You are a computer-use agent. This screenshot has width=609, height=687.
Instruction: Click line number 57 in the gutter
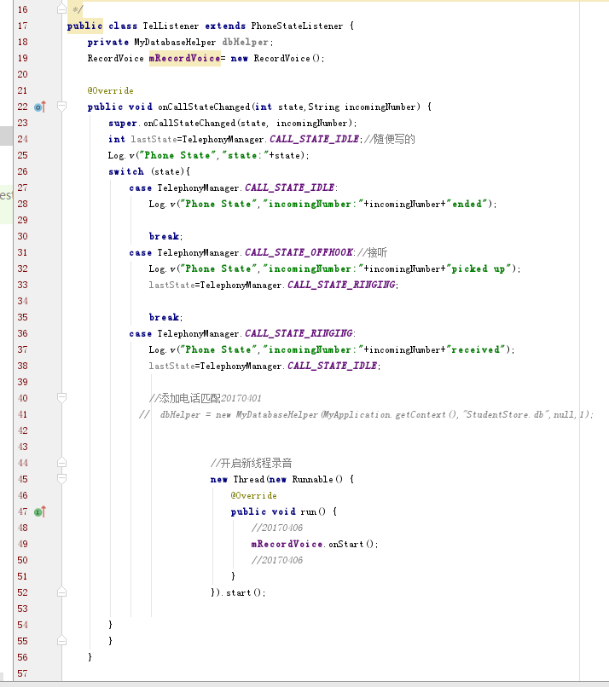[x=22, y=674]
